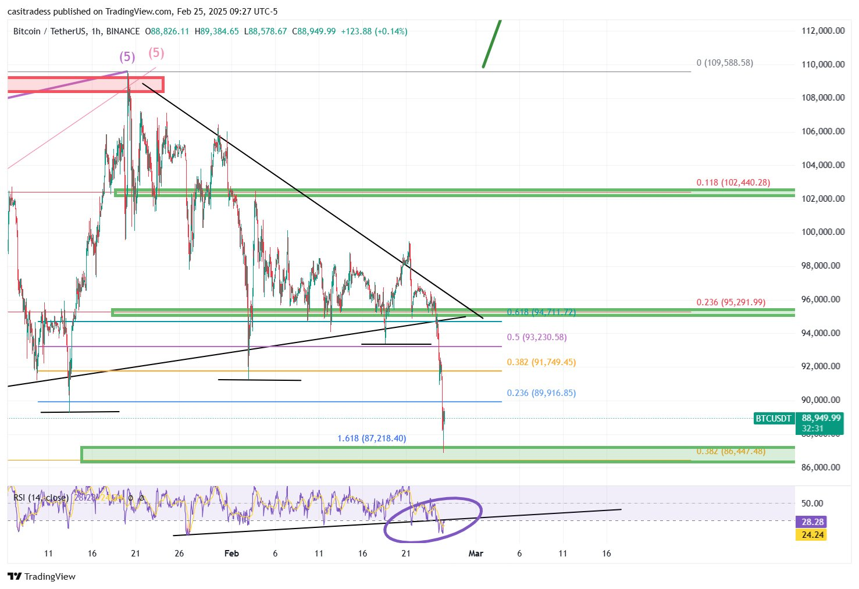Screen dimensions: 859x589
Task: Click the candle countdown 32:31
Action: [812, 429]
